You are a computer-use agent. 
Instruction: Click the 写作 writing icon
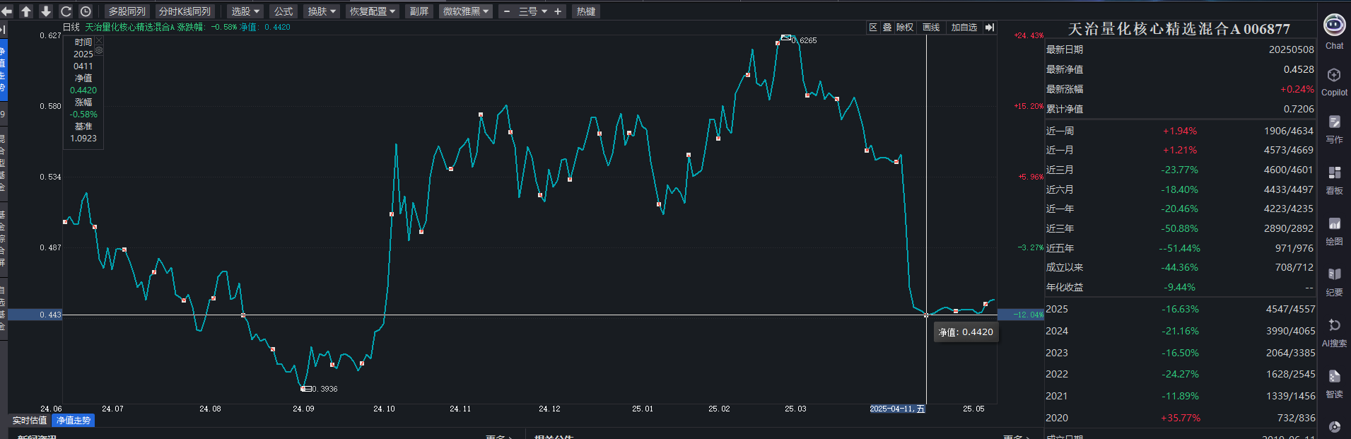pyautogui.click(x=1334, y=123)
